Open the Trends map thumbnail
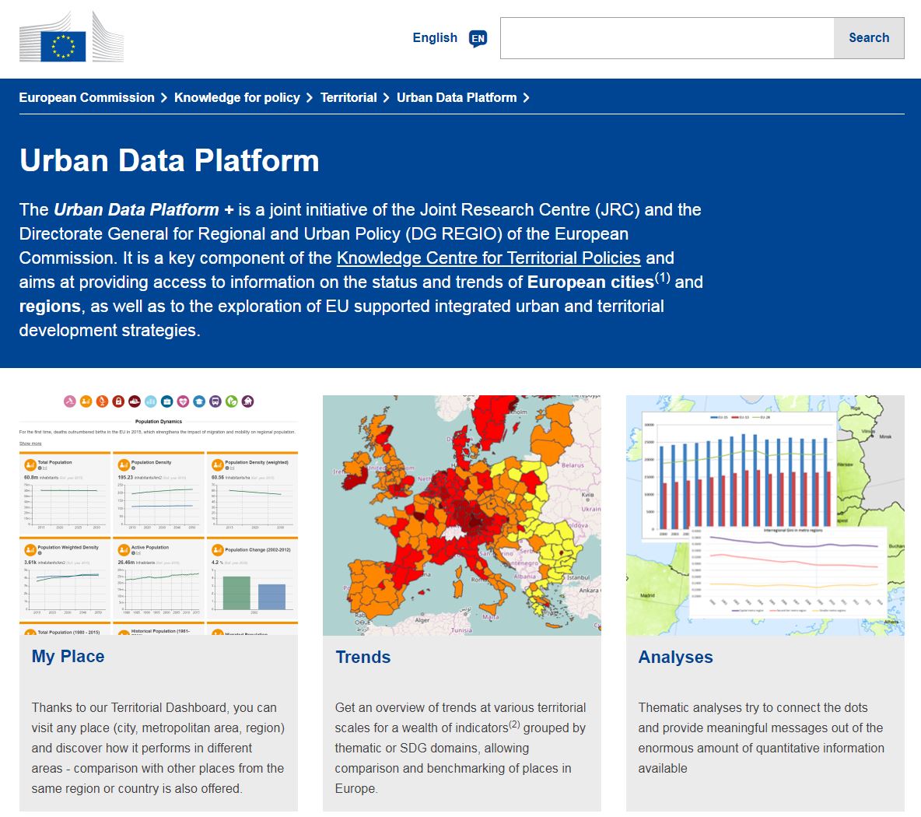The height and width of the screenshot is (817, 921). pos(462,515)
